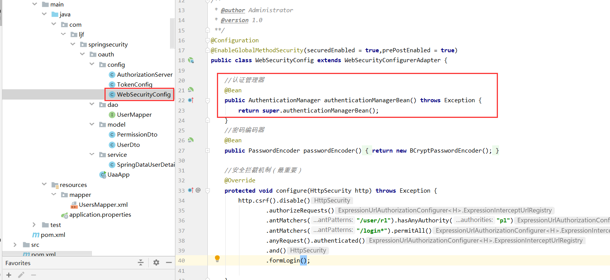Click the Spring bean gutter icon on line 21
The width and height of the screenshot is (610, 280).
(x=191, y=90)
